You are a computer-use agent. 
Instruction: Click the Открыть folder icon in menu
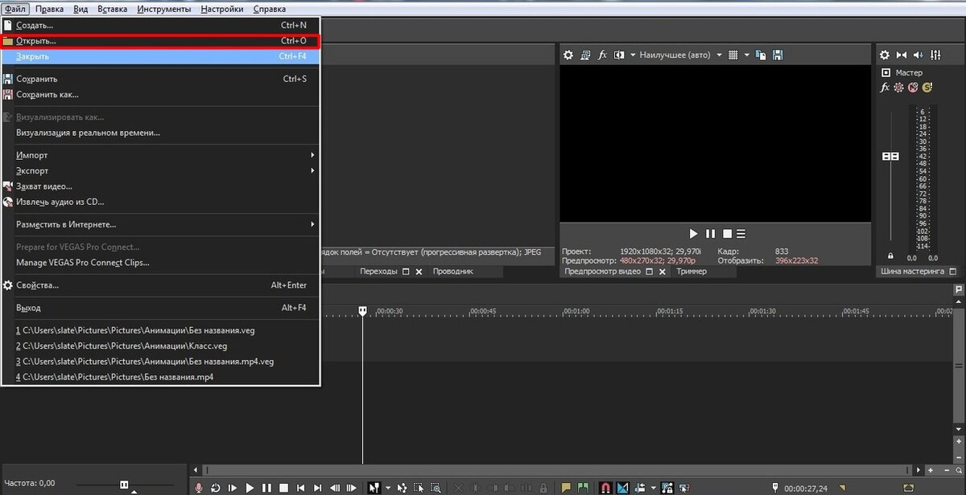[x=7, y=40]
